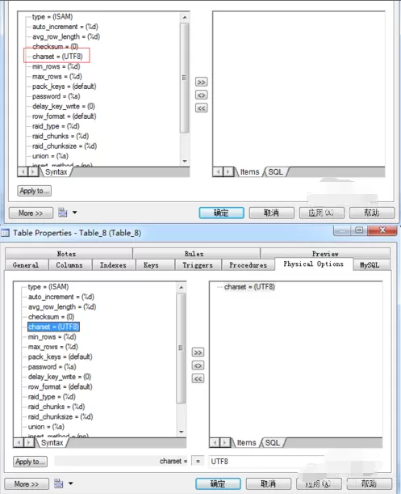Open the dropdown arrow beside Table_8 save icon
The image size is (401, 494).
pyautogui.click(x=71, y=483)
